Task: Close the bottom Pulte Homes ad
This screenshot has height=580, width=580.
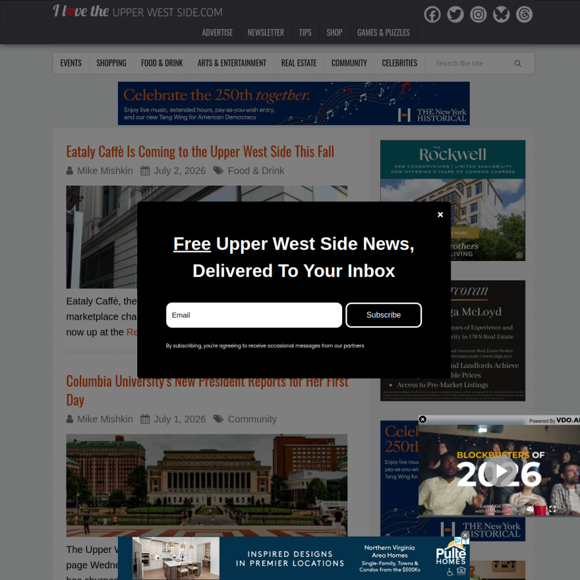Action: tap(465, 536)
